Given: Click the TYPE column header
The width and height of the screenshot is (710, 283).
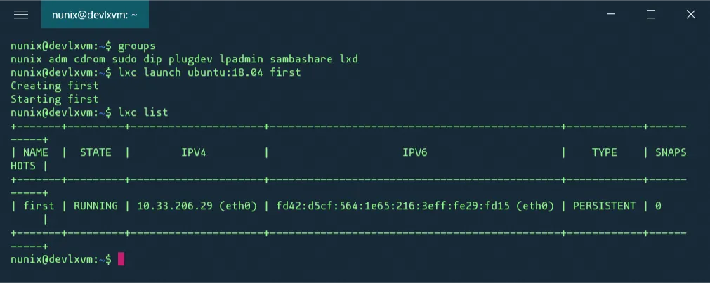Looking at the screenshot, I should (x=604, y=152).
